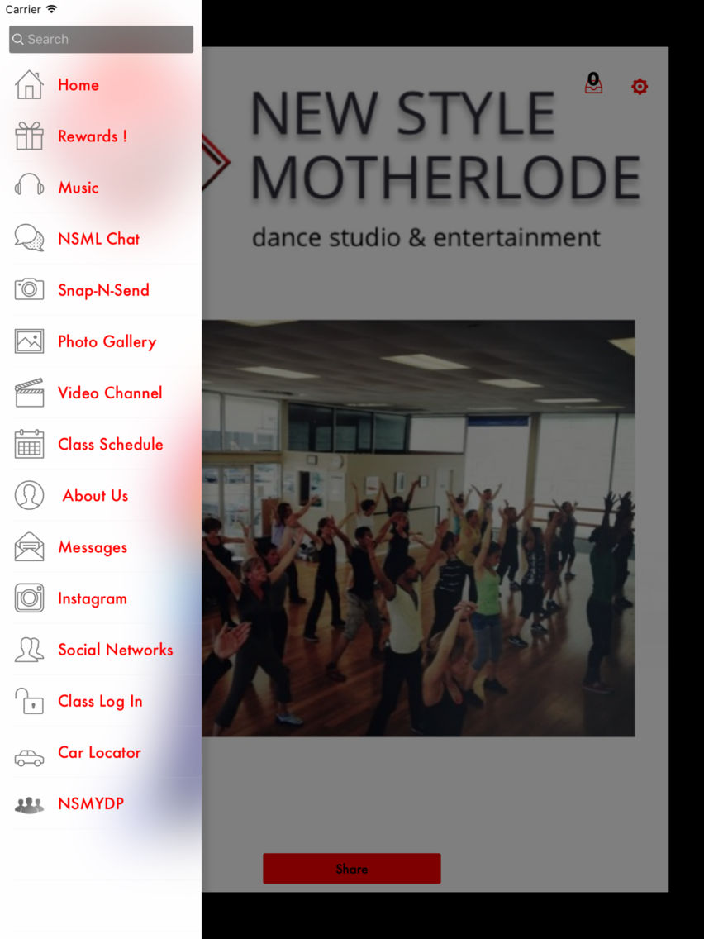Click the Messages label in sidebar

(93, 547)
